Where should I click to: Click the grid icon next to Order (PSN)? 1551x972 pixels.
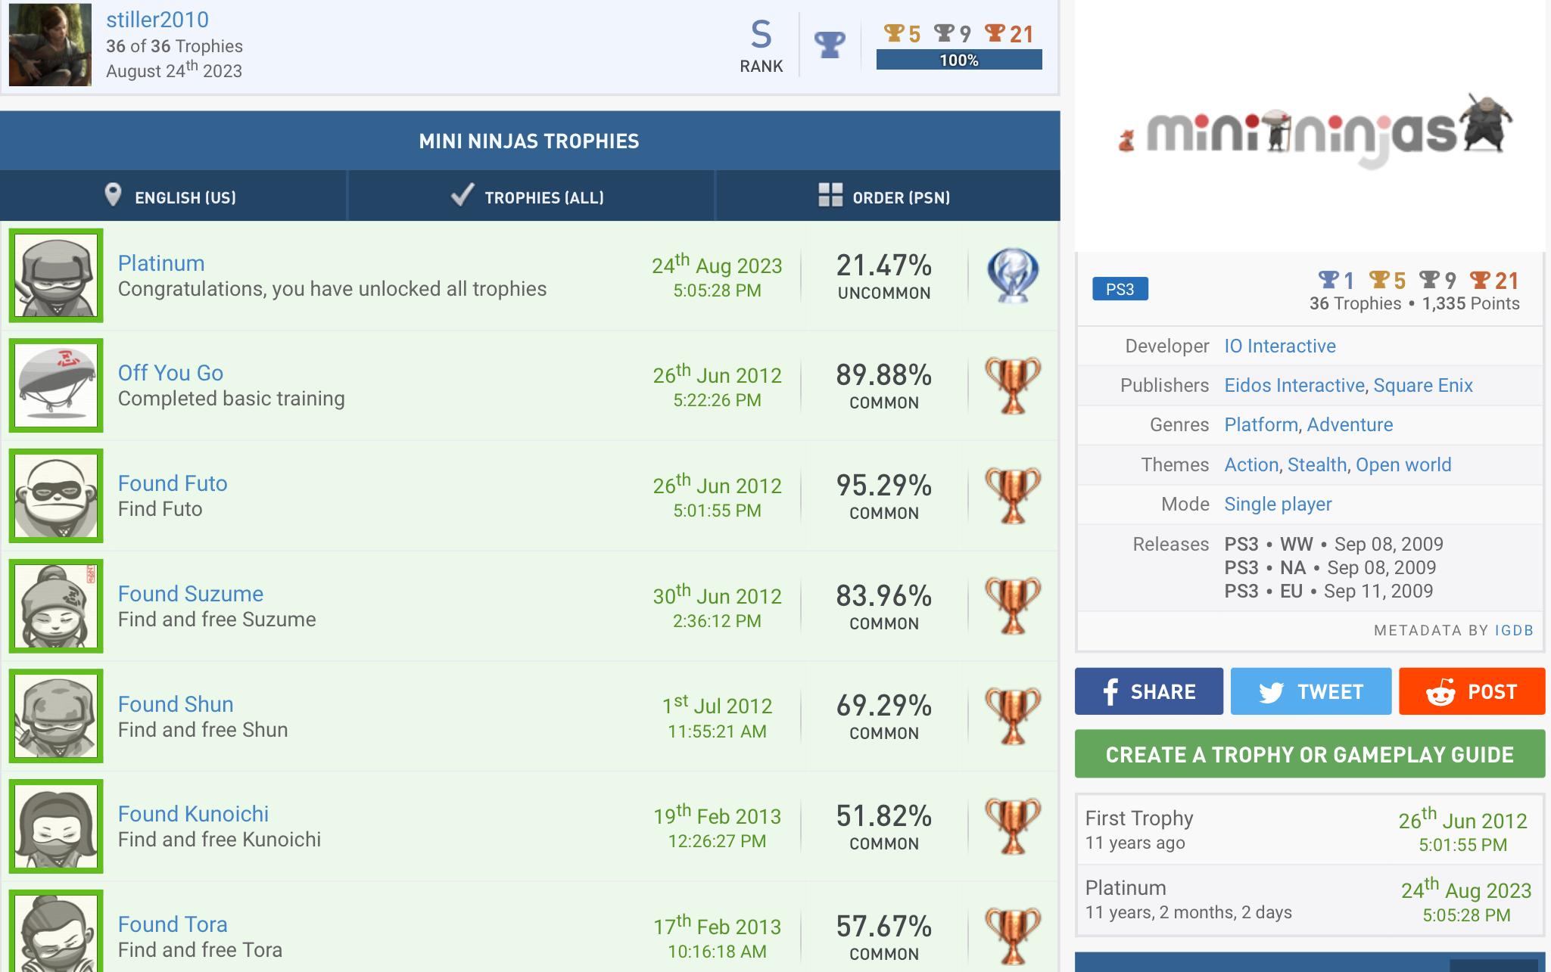tap(830, 195)
